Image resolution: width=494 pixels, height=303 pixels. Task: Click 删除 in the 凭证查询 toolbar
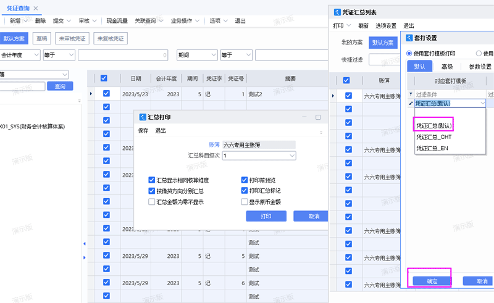coord(40,21)
